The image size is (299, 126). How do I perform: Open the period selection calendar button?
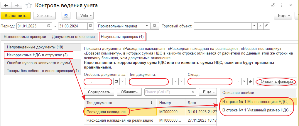click(155, 26)
